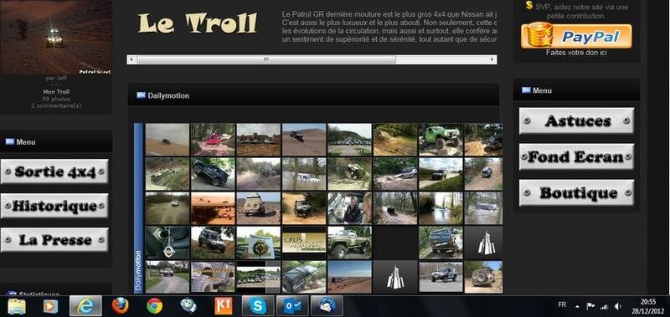The image size is (670, 317).
Task: Open the Fond Ecran section
Action: click(x=576, y=157)
